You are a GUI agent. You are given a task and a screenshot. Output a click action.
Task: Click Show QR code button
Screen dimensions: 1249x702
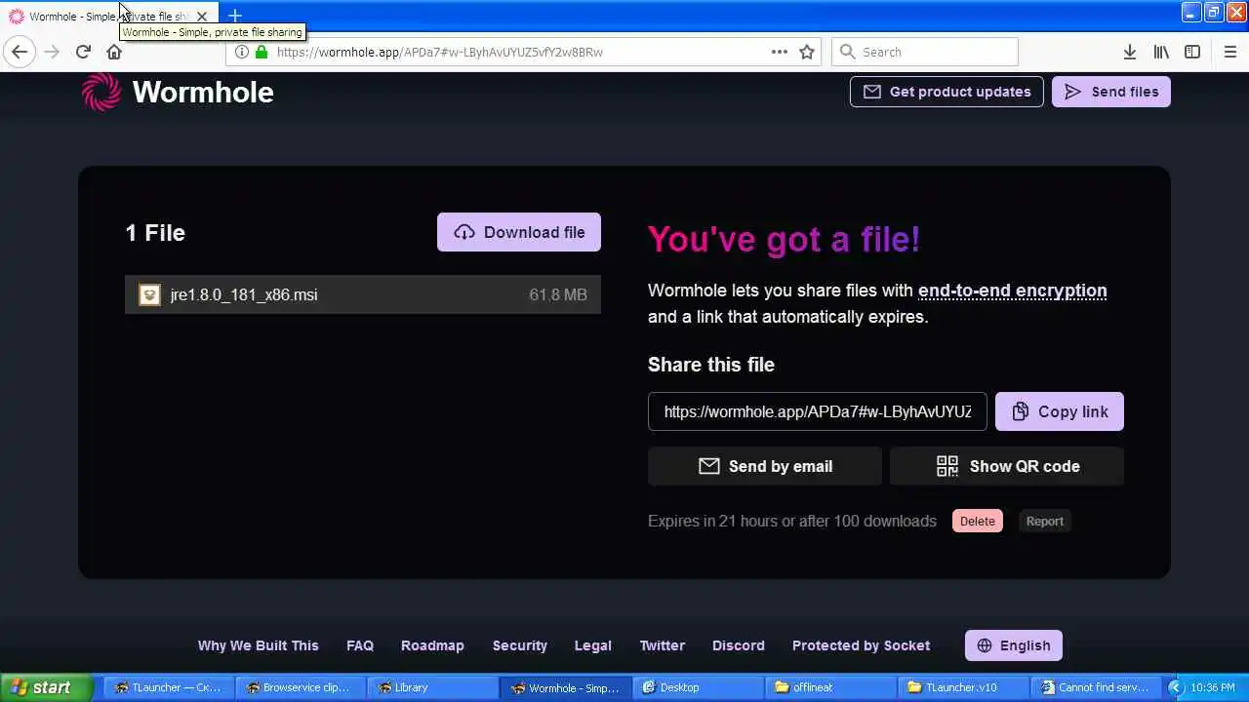[1007, 466]
